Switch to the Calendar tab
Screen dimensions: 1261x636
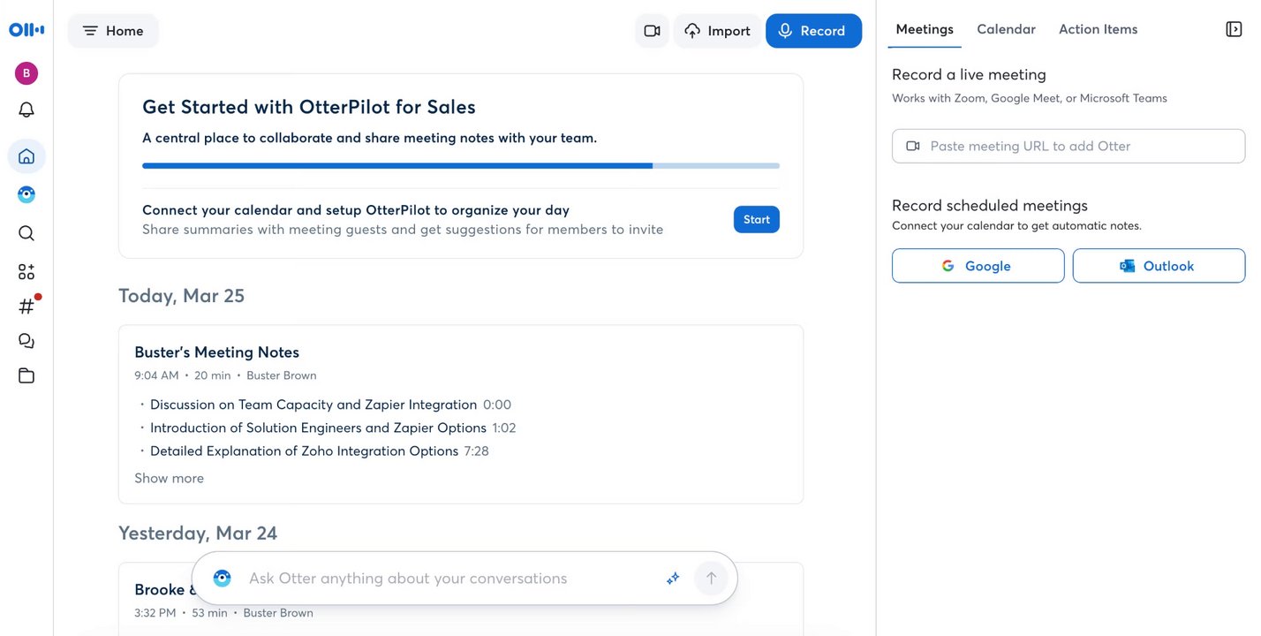1006,29
